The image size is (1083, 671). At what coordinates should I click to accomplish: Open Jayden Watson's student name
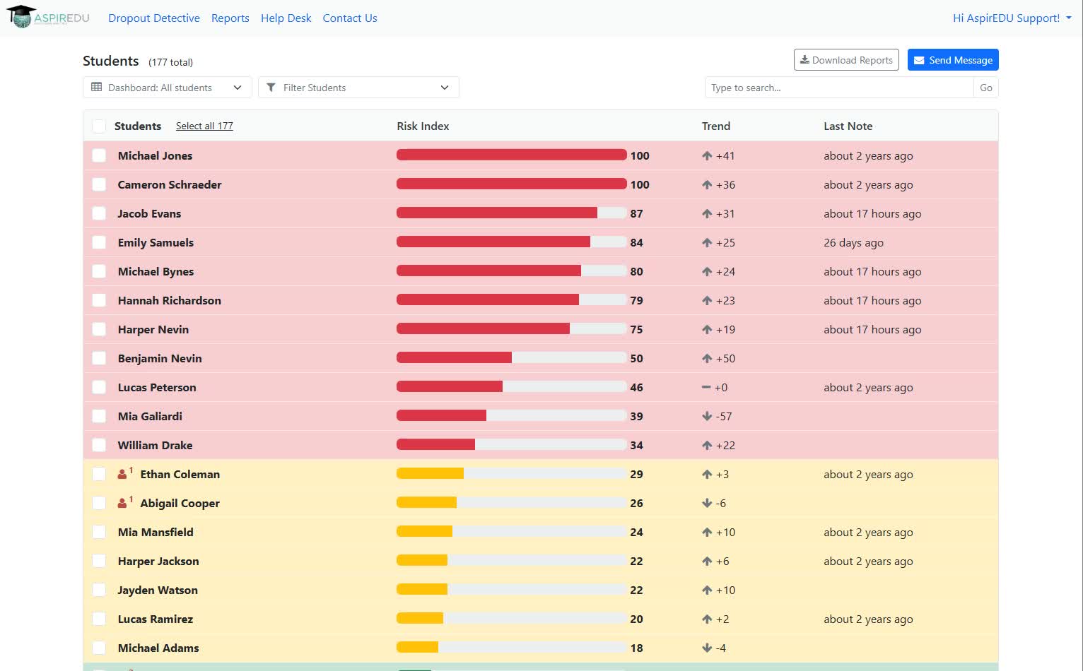pos(158,590)
